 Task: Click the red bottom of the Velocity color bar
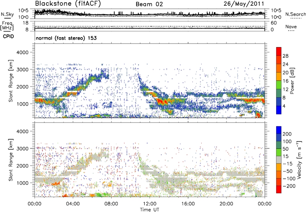[x=279, y=189]
